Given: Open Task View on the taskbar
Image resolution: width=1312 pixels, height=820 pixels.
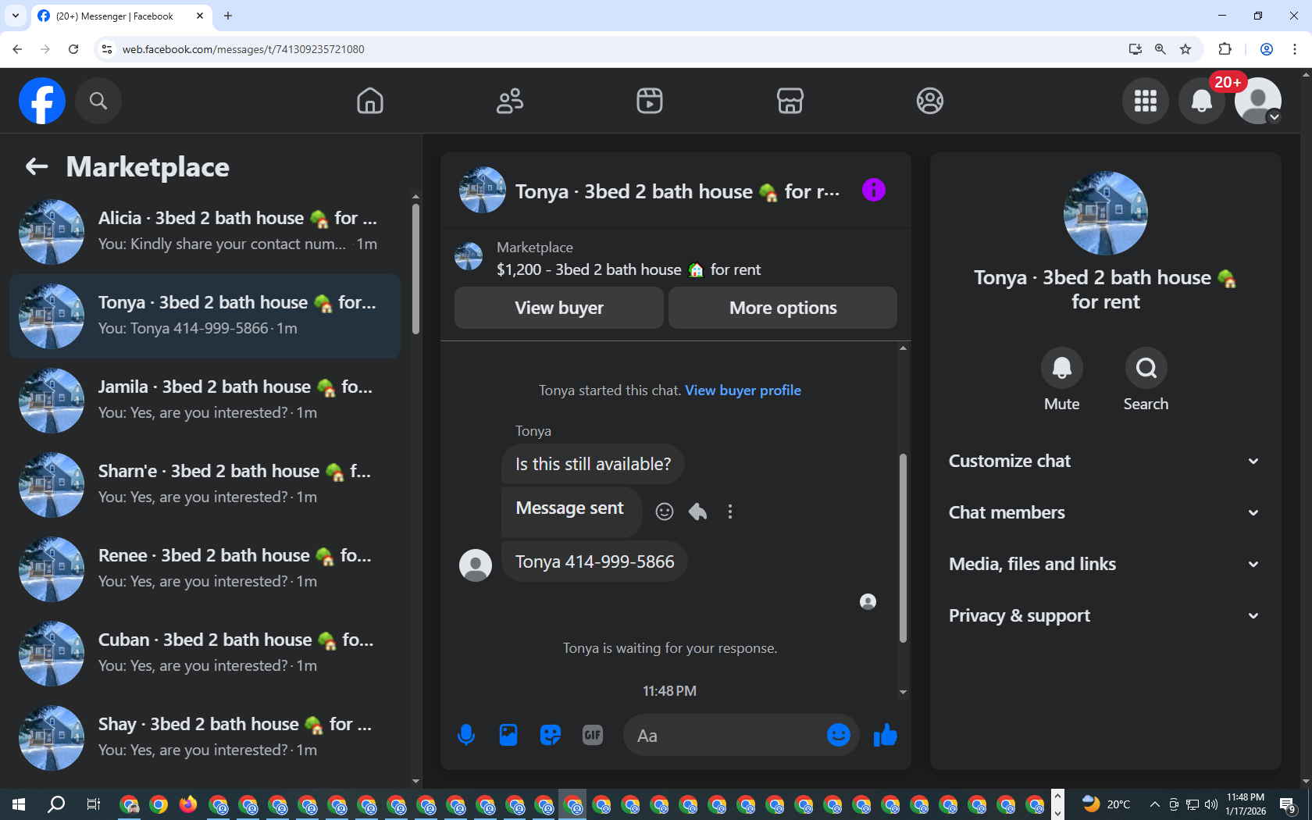Looking at the screenshot, I should coord(93,804).
